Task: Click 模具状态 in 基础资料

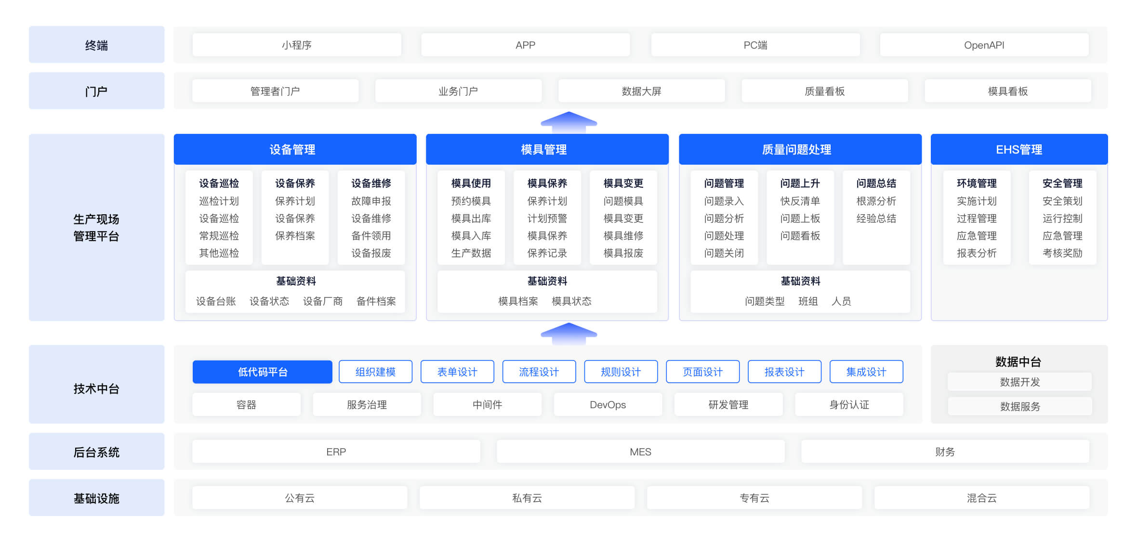Action: 571,301
